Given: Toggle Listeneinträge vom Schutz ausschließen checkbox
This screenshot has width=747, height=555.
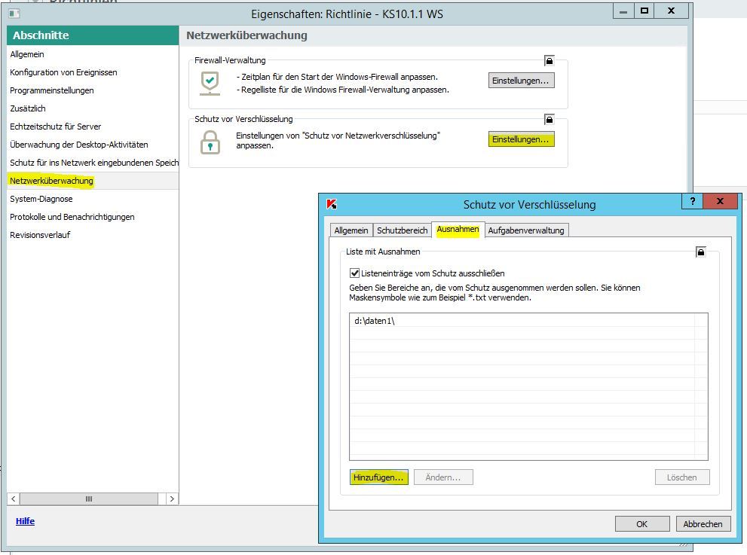Looking at the screenshot, I should (x=354, y=273).
